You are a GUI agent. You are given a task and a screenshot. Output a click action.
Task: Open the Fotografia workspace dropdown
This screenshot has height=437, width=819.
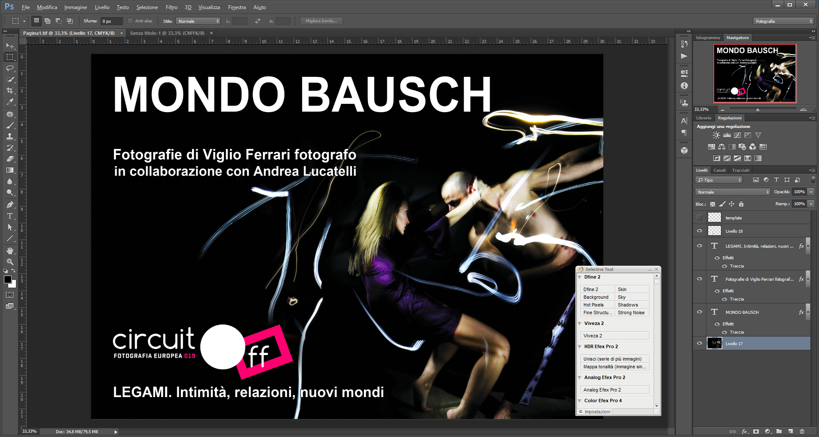point(784,21)
